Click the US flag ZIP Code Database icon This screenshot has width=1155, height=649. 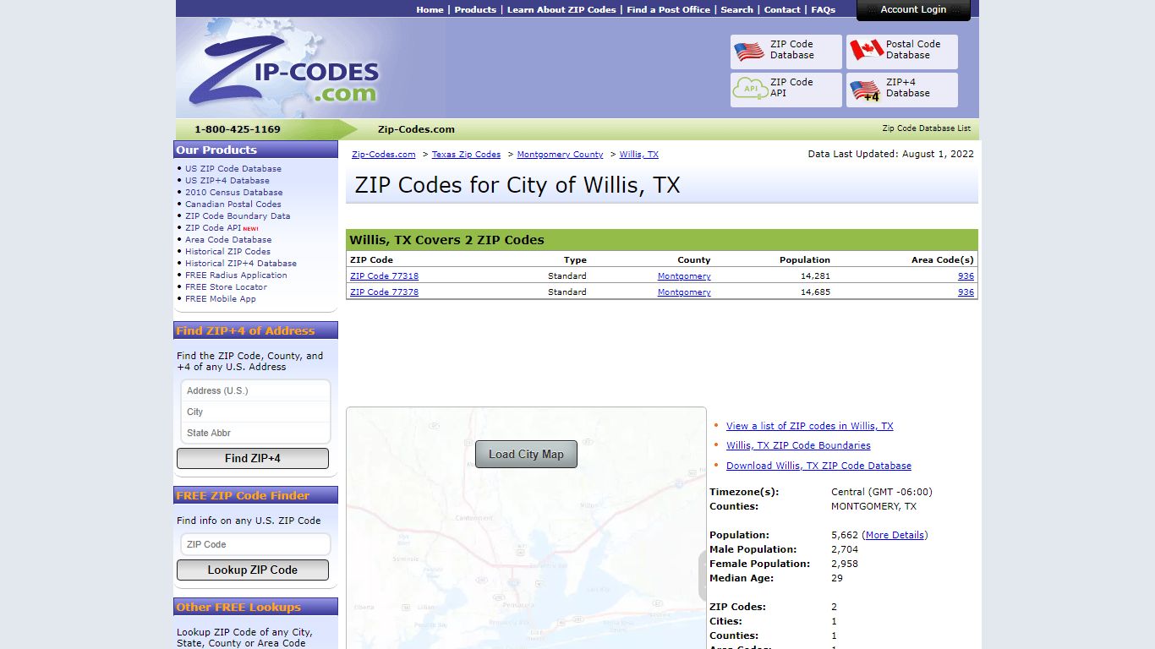click(749, 51)
